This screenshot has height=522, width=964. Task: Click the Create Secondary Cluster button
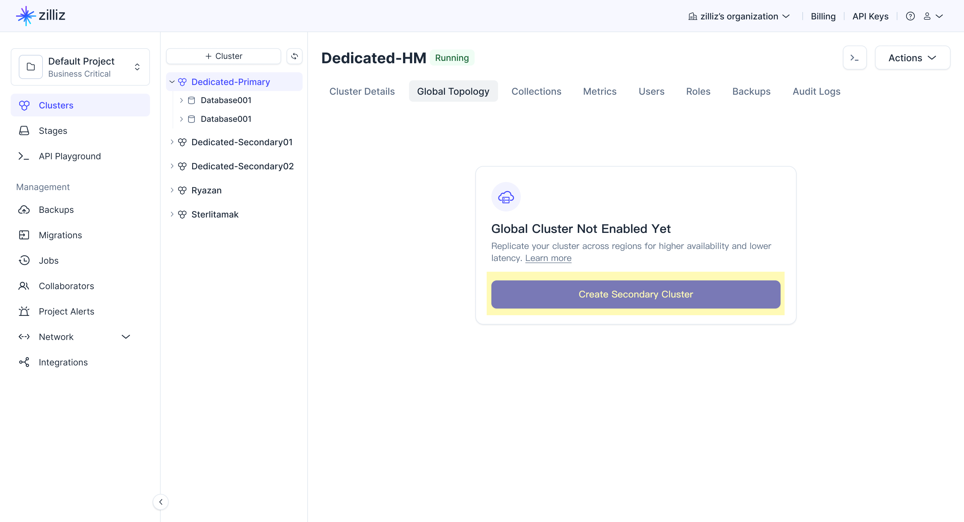pos(635,294)
